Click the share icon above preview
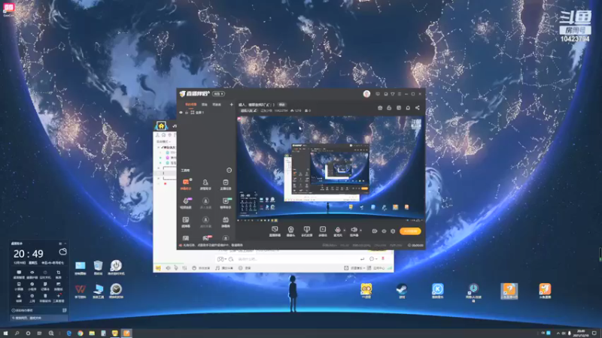The height and width of the screenshot is (338, 602). click(x=418, y=107)
